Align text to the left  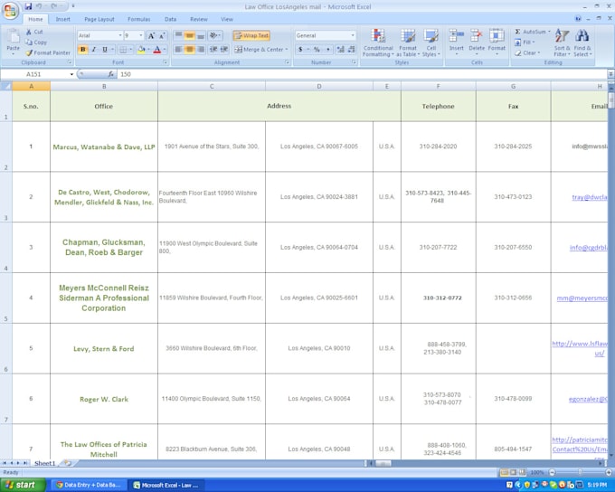[x=178, y=50]
